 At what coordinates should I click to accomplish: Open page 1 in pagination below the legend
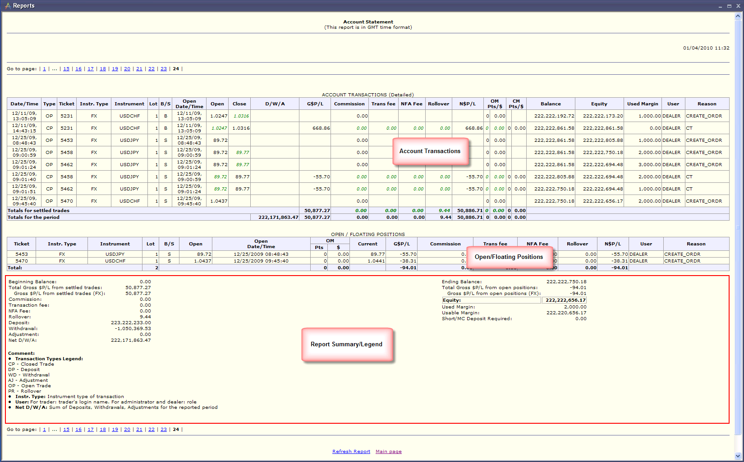(44, 430)
